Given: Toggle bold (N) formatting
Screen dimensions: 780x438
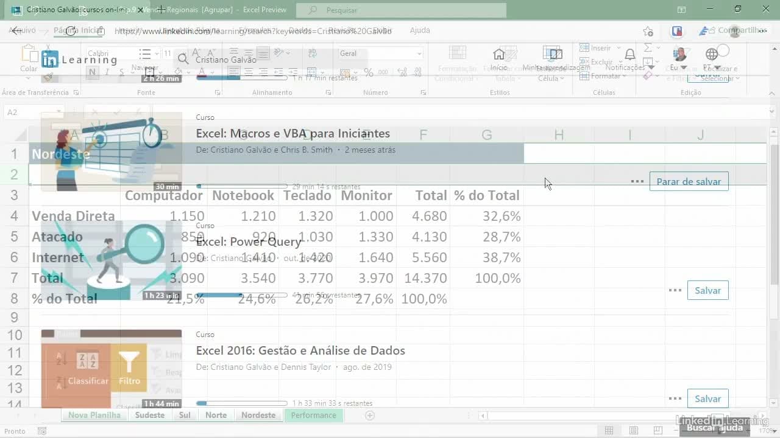Looking at the screenshot, I should tap(92, 72).
